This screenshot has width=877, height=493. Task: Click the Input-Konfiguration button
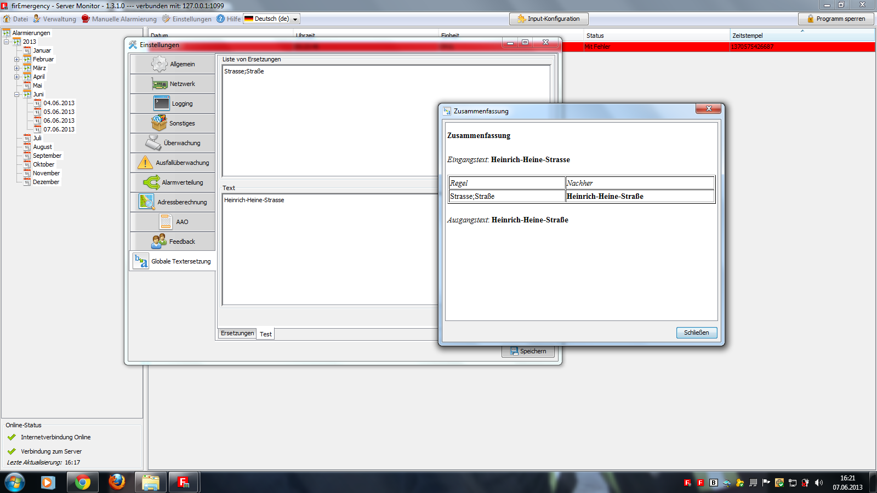click(x=548, y=19)
